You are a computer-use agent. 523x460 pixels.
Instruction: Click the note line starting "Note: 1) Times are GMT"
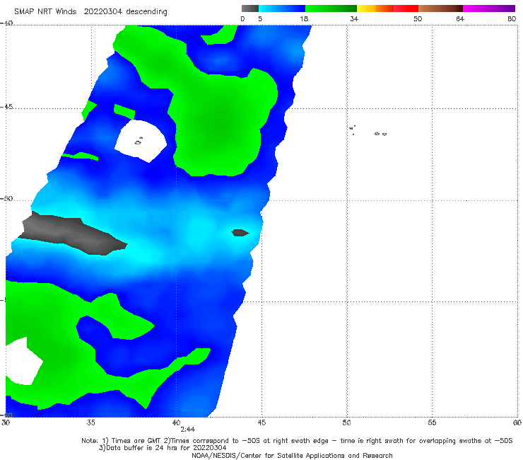coord(297,441)
